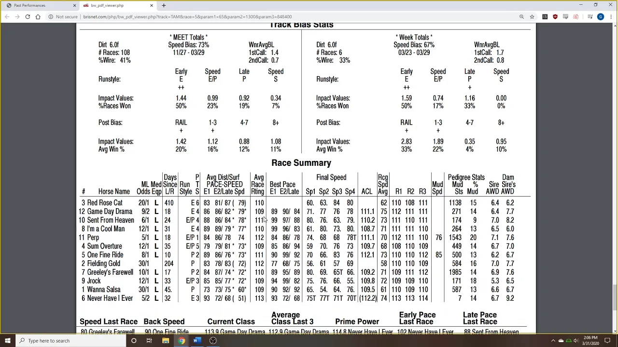The image size is (618, 347).
Task: Click Red Rose Cat's 20/1 odds
Action: point(143,203)
